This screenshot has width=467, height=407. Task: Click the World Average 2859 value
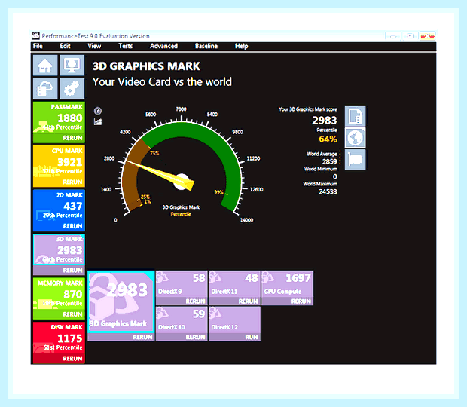330,161
